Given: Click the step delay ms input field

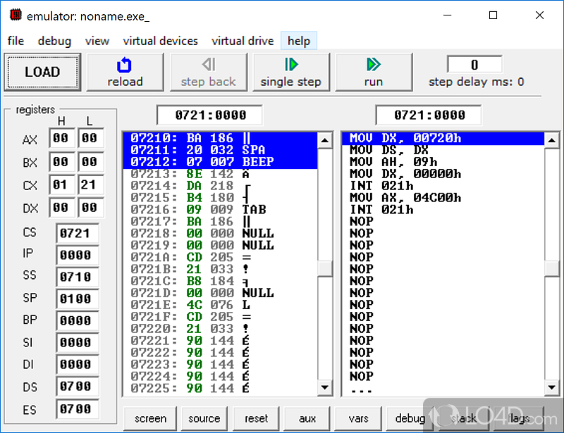Looking at the screenshot, I should (474, 65).
